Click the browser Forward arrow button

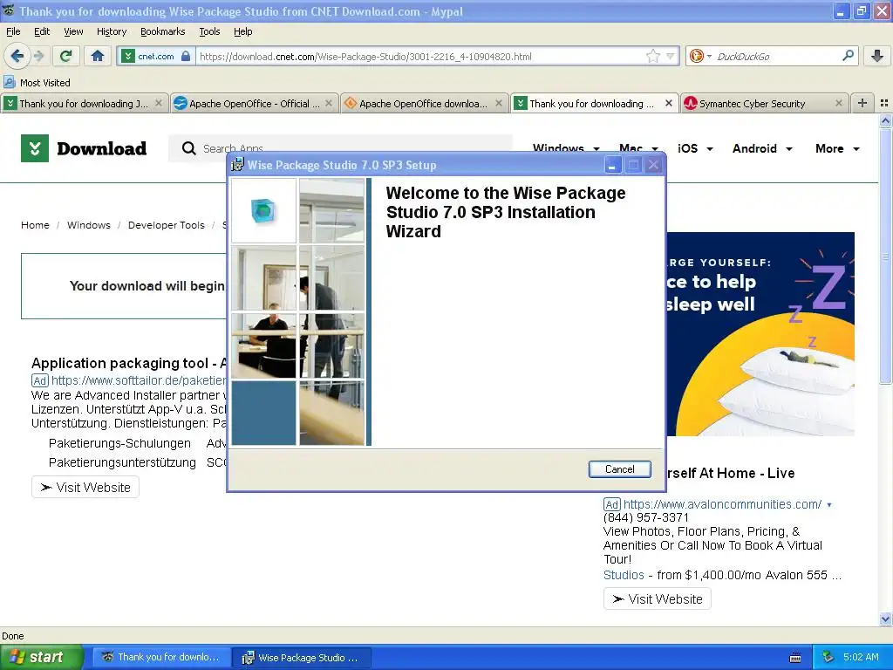(x=38, y=56)
